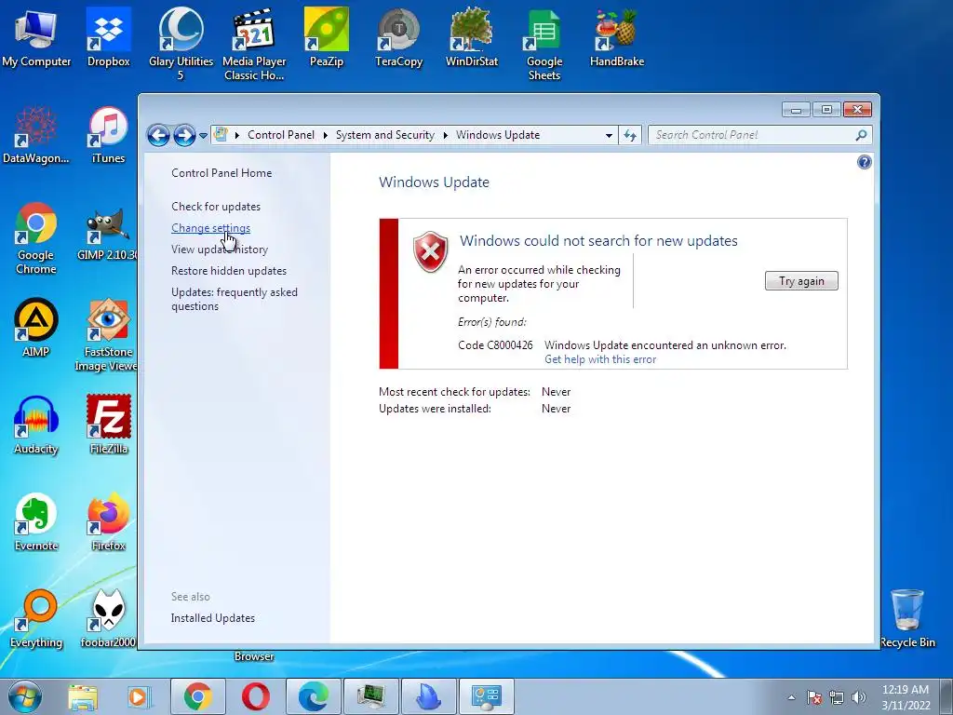Image resolution: width=953 pixels, height=715 pixels.
Task: Launch Opera from the taskbar
Action: pyautogui.click(x=256, y=696)
